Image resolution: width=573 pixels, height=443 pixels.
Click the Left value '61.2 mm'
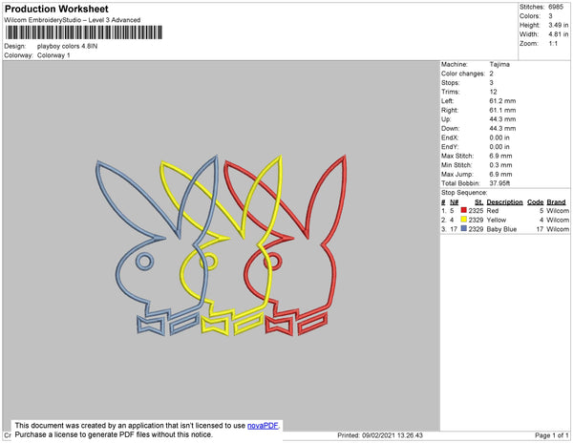503,101
